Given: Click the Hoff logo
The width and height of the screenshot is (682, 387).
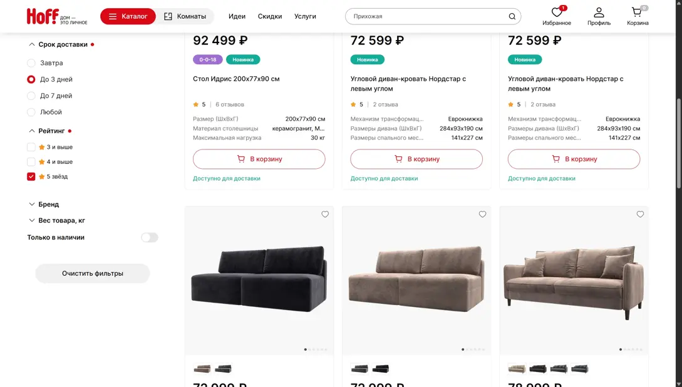Looking at the screenshot, I should pos(43,16).
